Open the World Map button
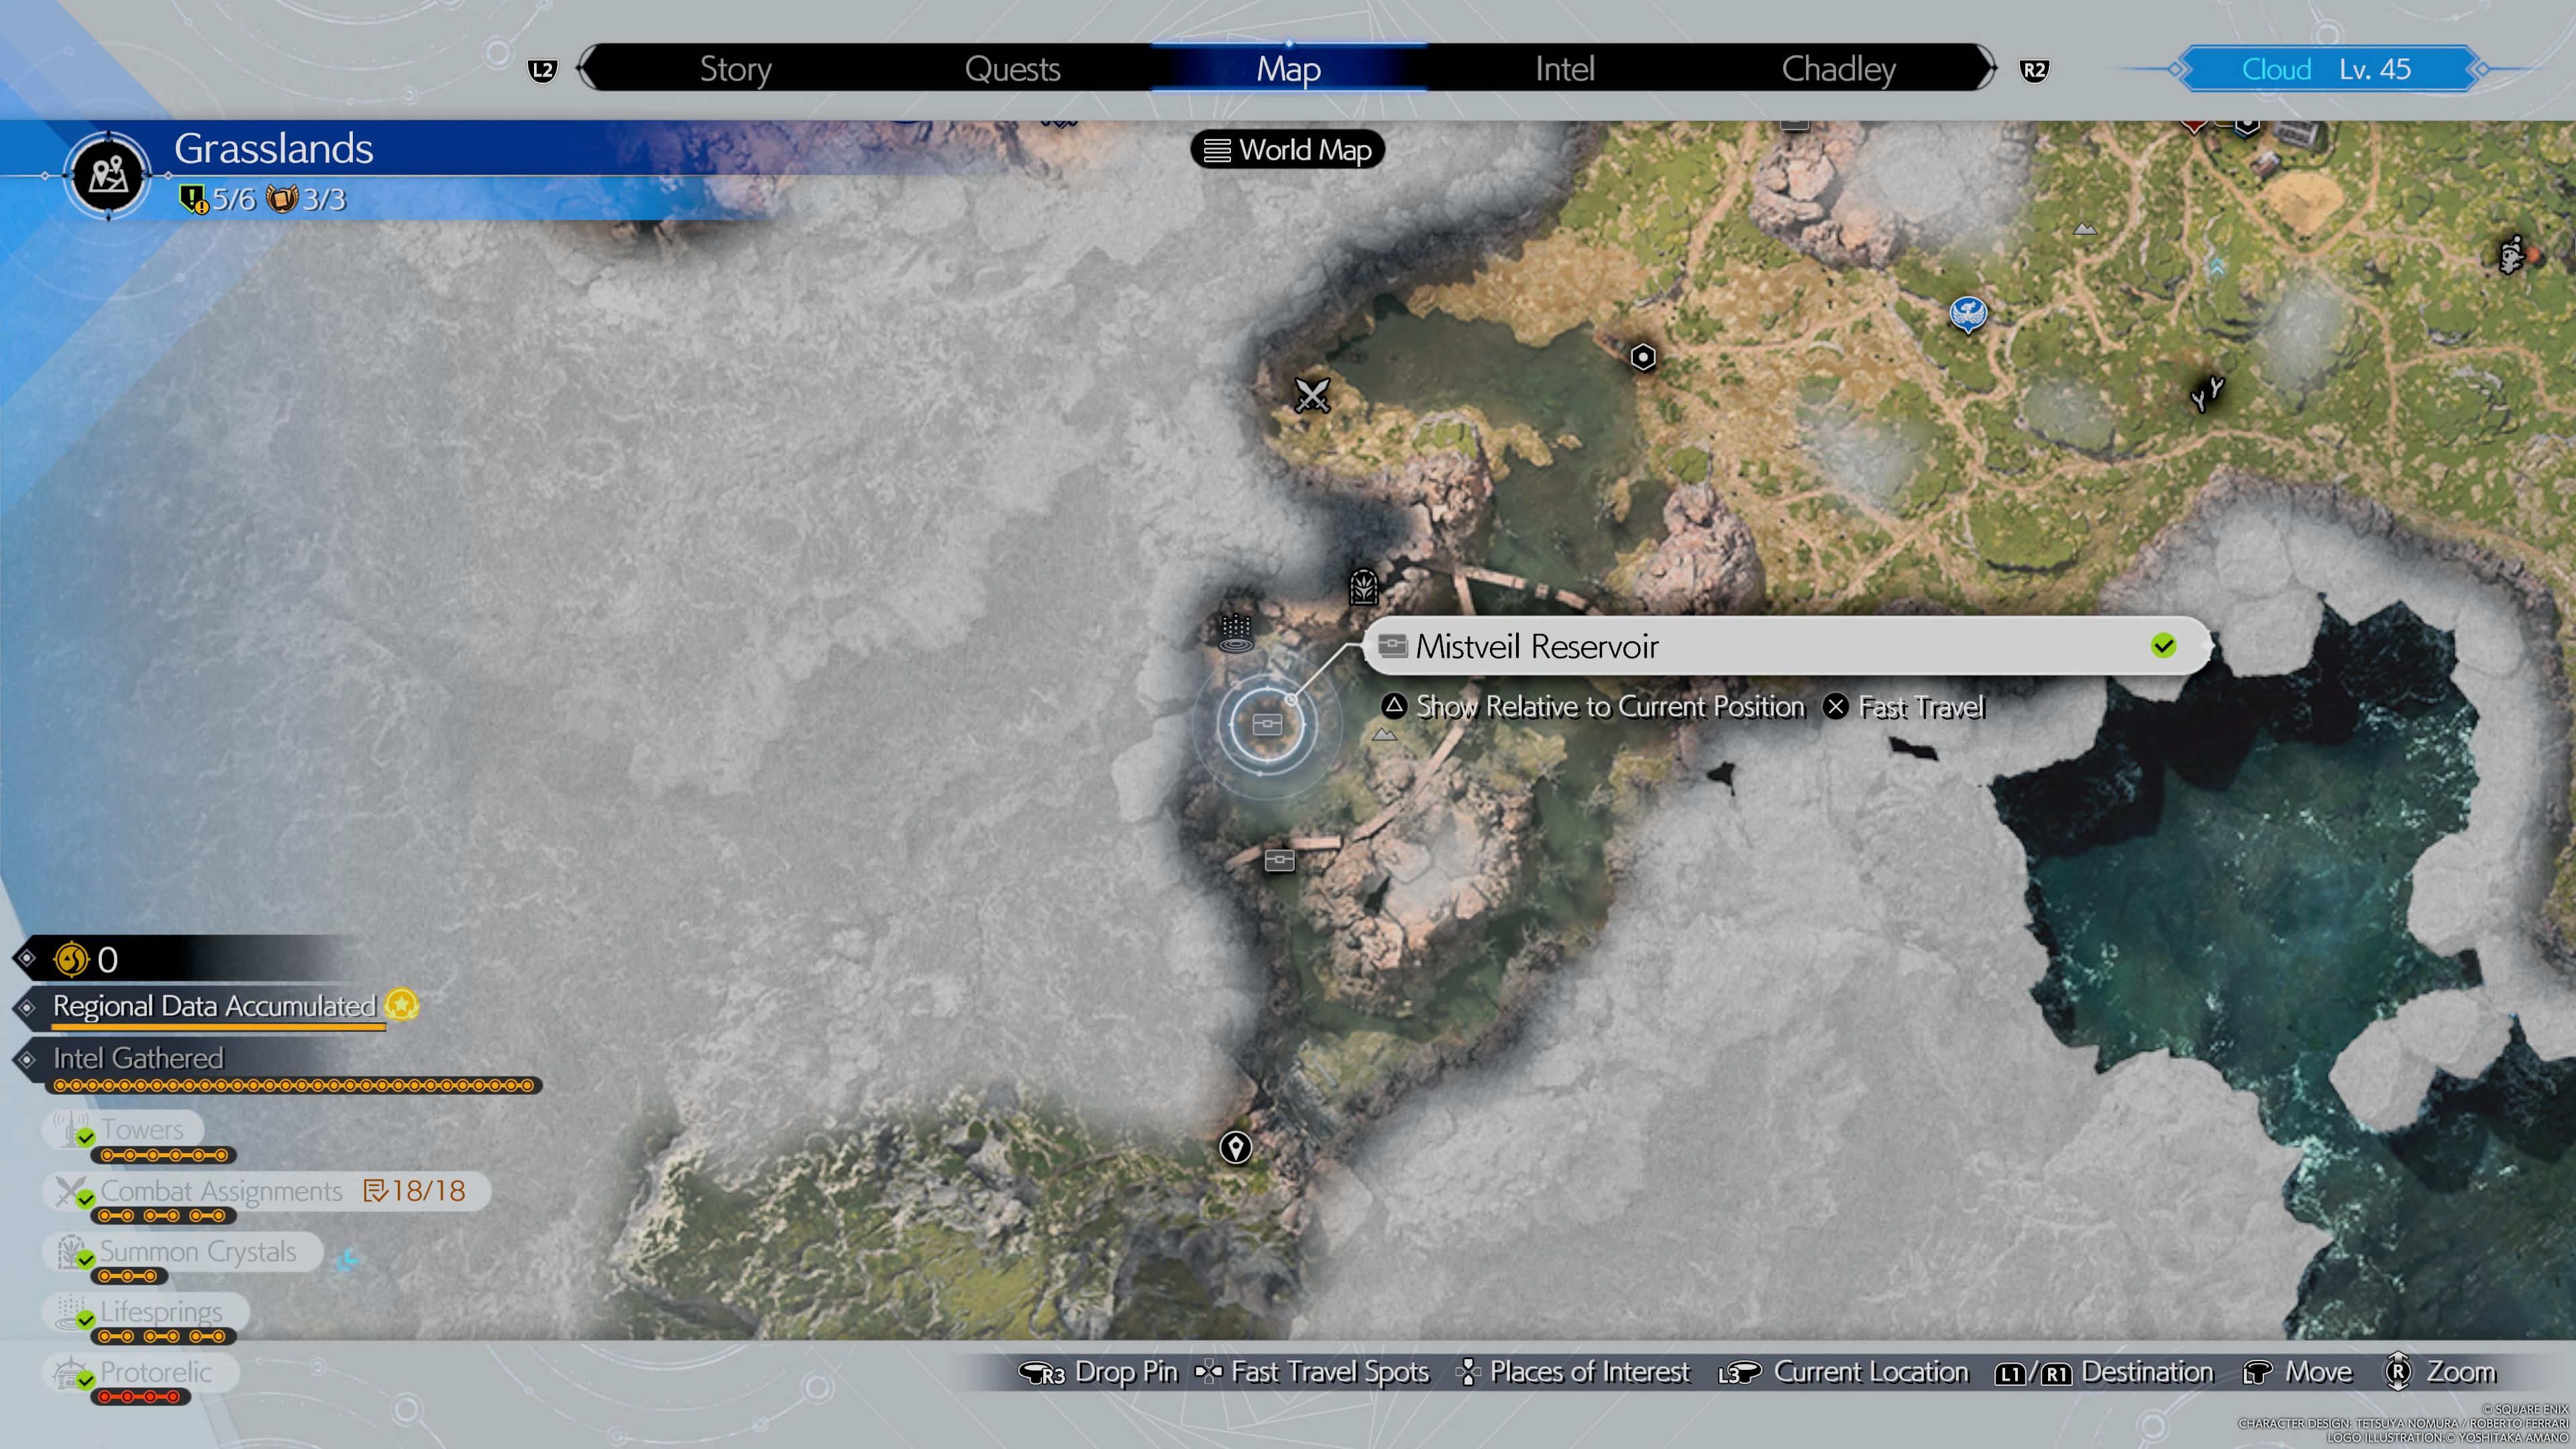The image size is (2576, 1449). [1287, 150]
